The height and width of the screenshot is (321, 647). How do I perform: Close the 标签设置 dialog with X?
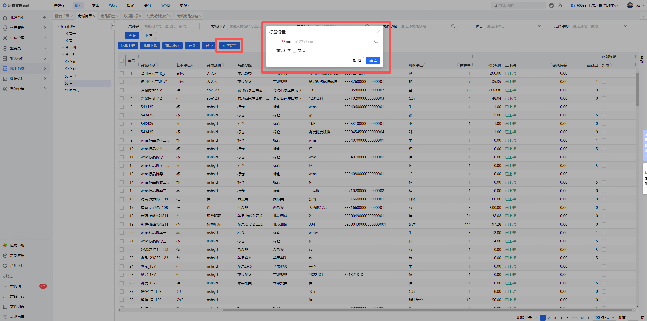[x=378, y=32]
